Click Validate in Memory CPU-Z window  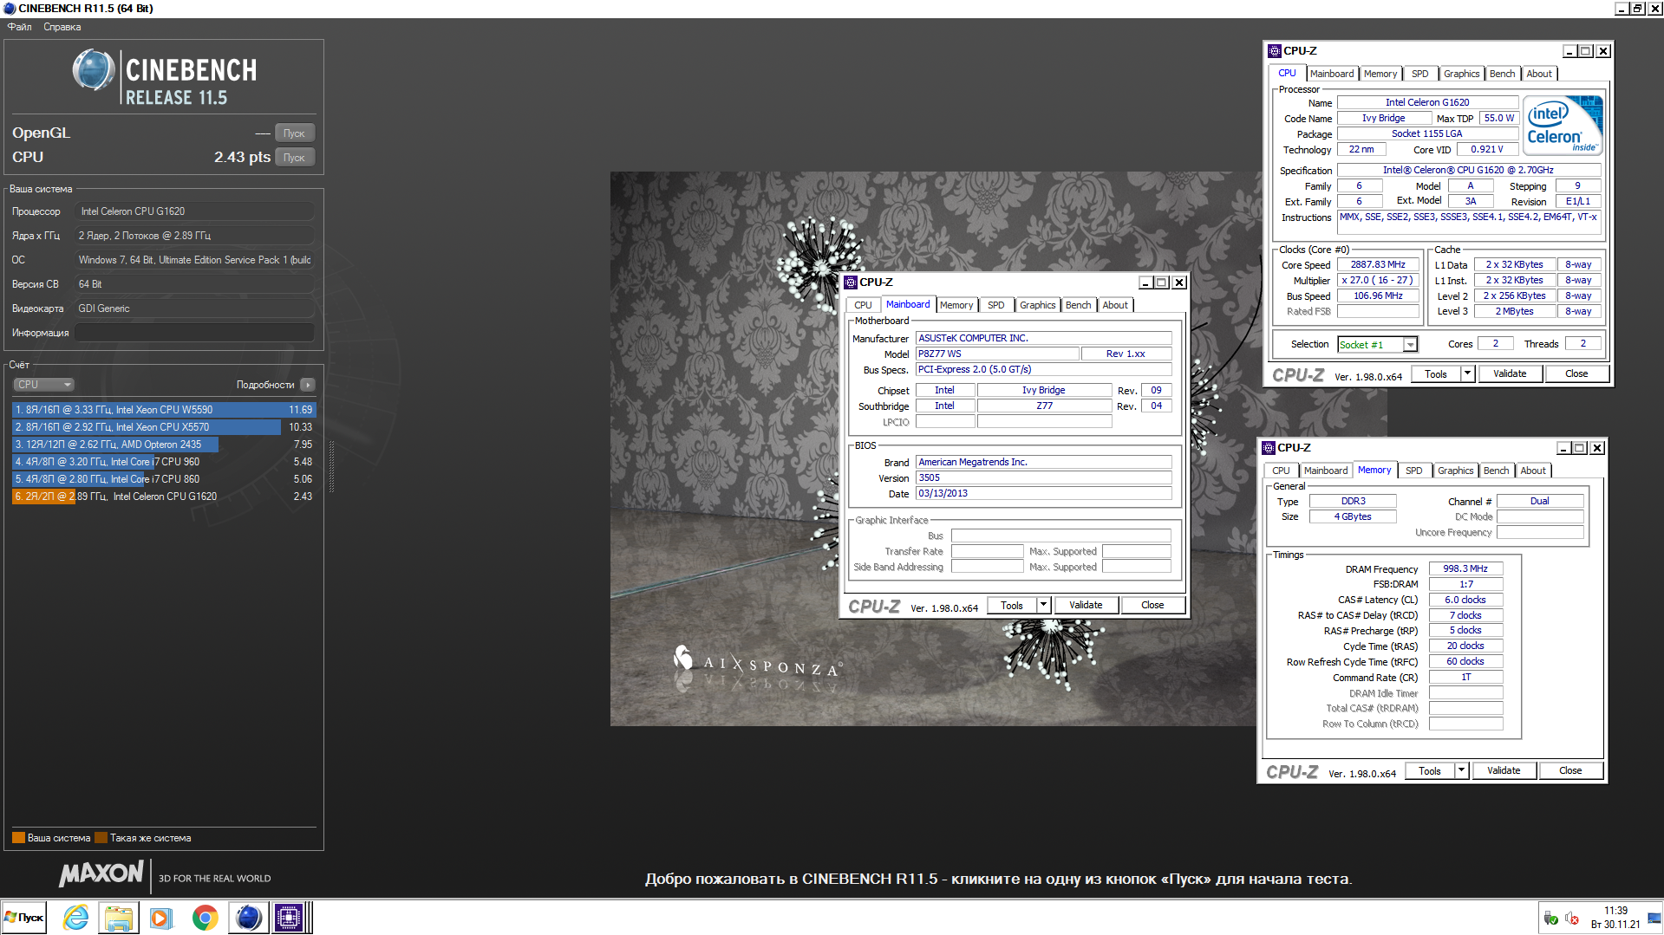point(1504,771)
